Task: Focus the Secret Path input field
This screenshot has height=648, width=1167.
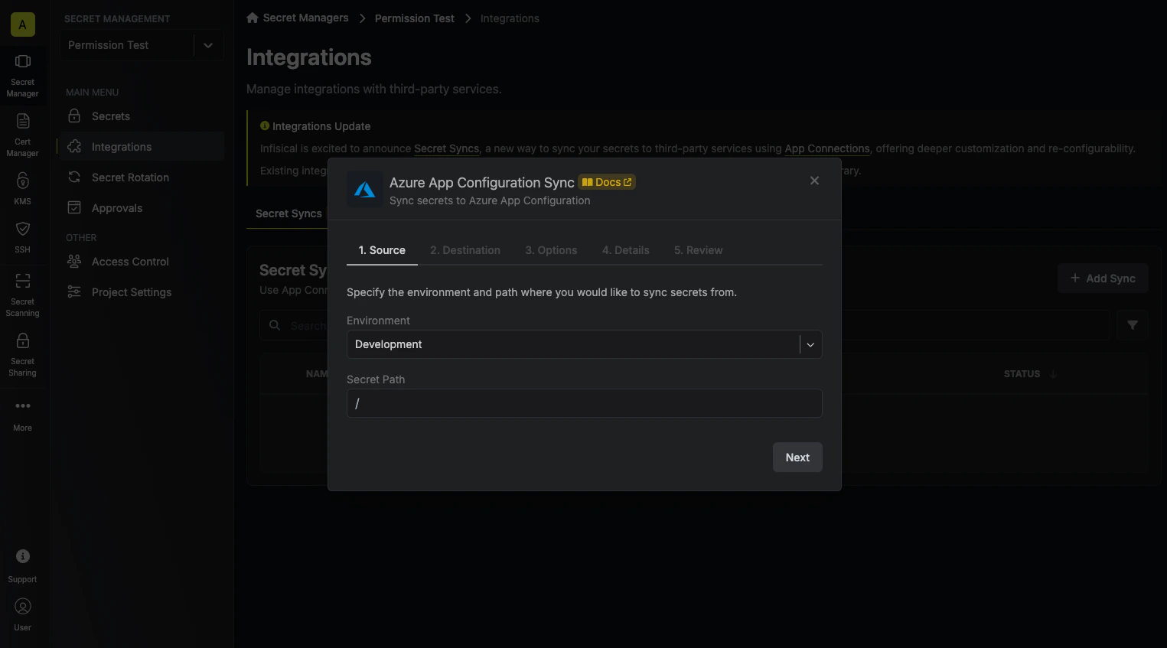Action: [585, 403]
